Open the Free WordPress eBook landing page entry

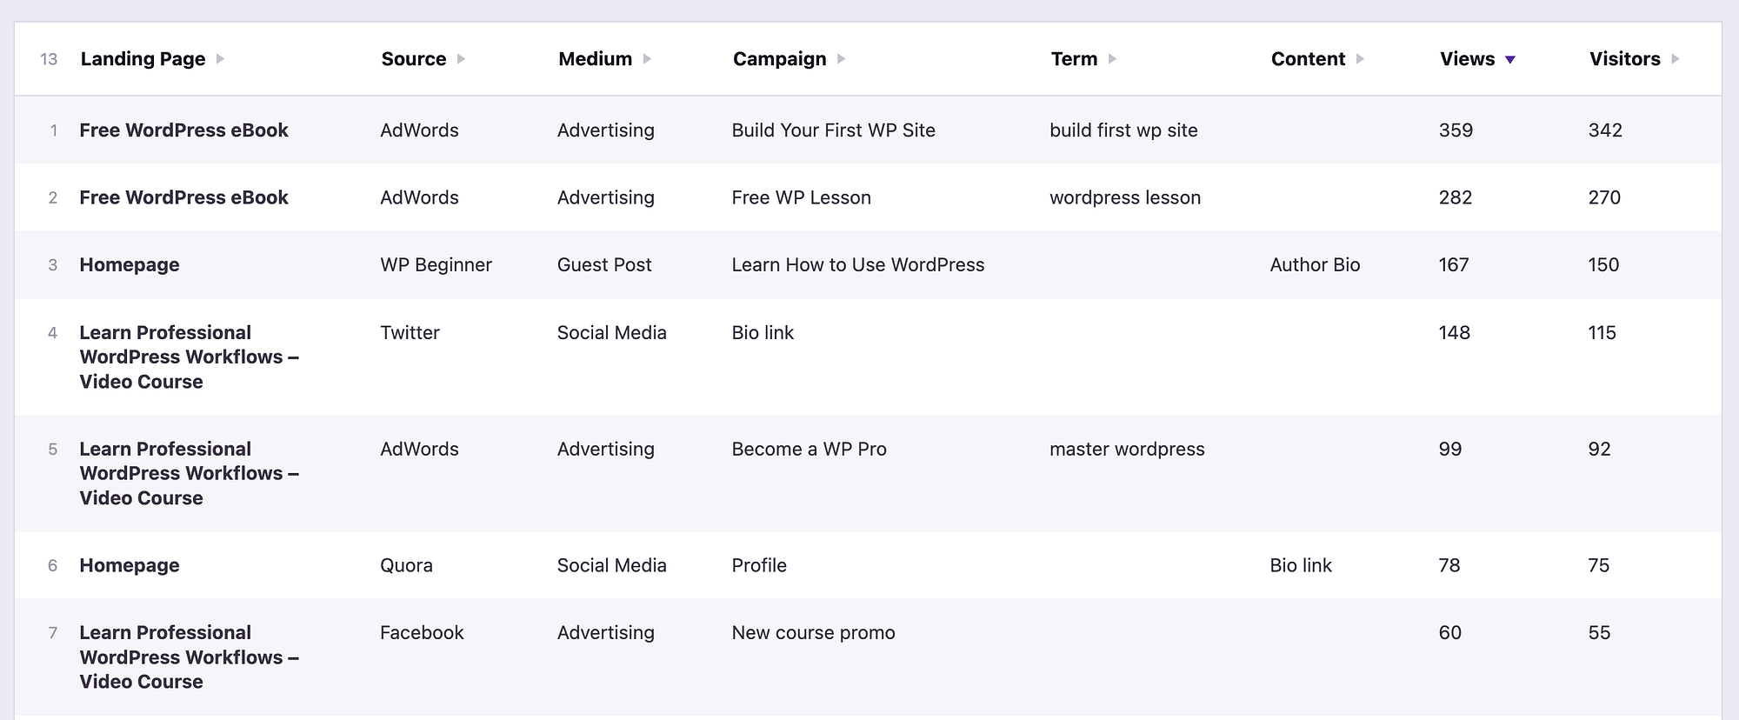click(x=183, y=130)
